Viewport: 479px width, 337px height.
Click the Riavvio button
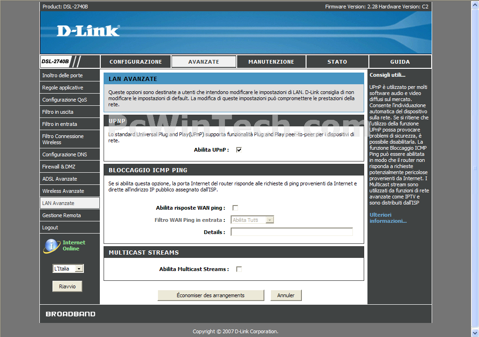coord(67,286)
